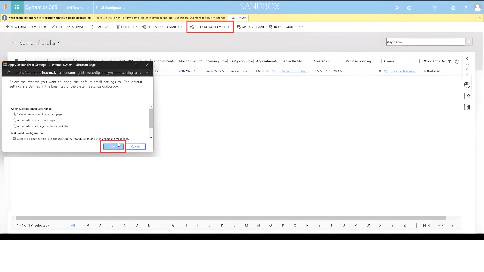The width and height of the screenshot is (484, 272).
Task: Click Reject Email command
Action: click(x=281, y=27)
